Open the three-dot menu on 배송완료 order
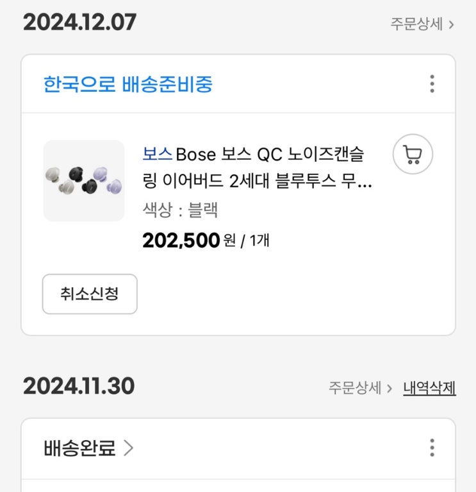The image size is (476, 492). [x=432, y=448]
